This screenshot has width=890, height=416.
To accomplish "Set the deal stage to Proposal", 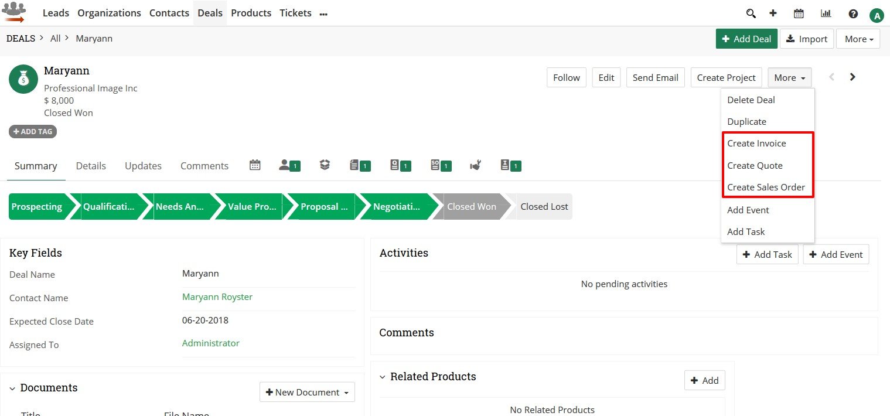I will point(328,207).
